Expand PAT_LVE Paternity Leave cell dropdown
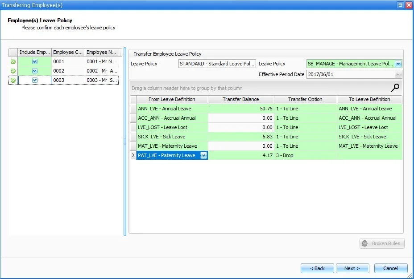414x279 pixels. coord(203,155)
